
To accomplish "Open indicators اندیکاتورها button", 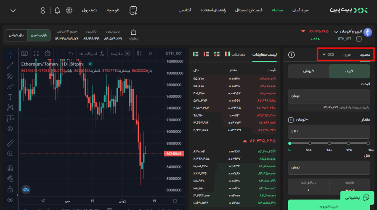I will [92, 54].
